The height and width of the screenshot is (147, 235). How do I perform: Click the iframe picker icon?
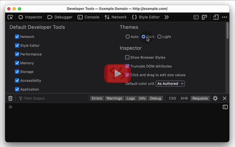tap(196, 17)
